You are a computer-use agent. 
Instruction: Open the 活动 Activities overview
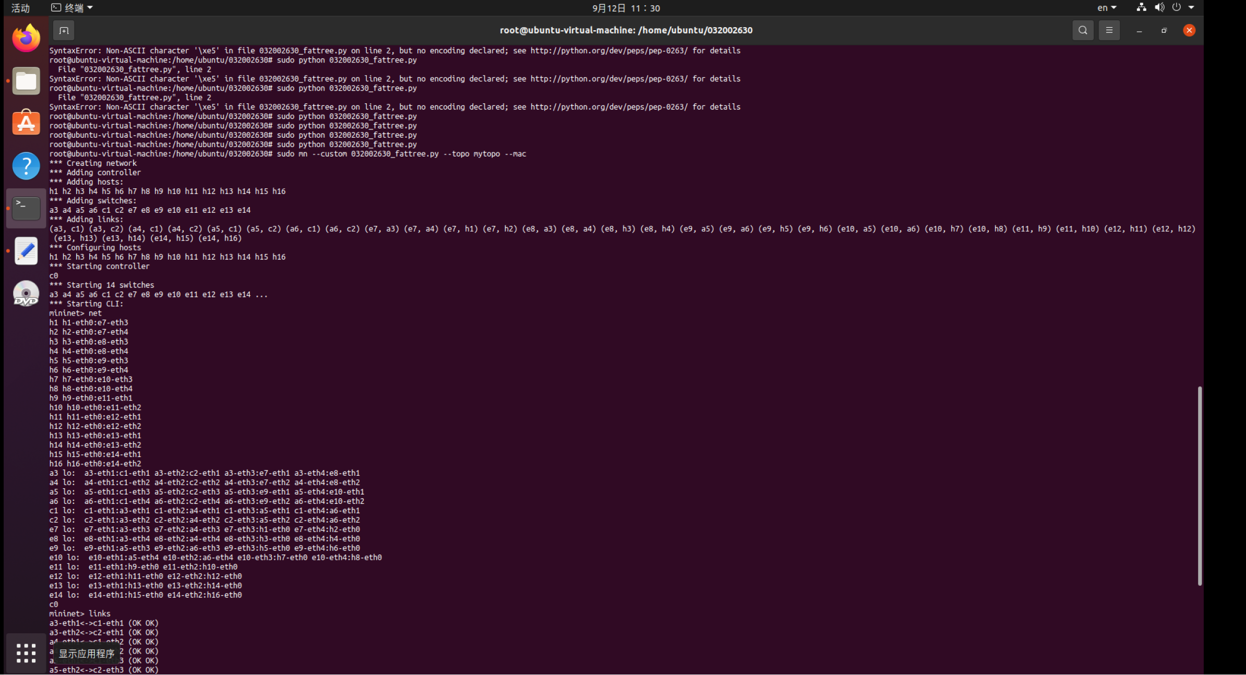(21, 8)
